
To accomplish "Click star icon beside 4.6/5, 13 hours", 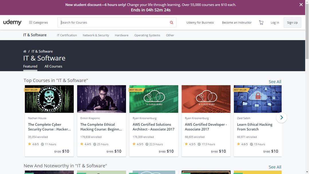I will point(238,144).
